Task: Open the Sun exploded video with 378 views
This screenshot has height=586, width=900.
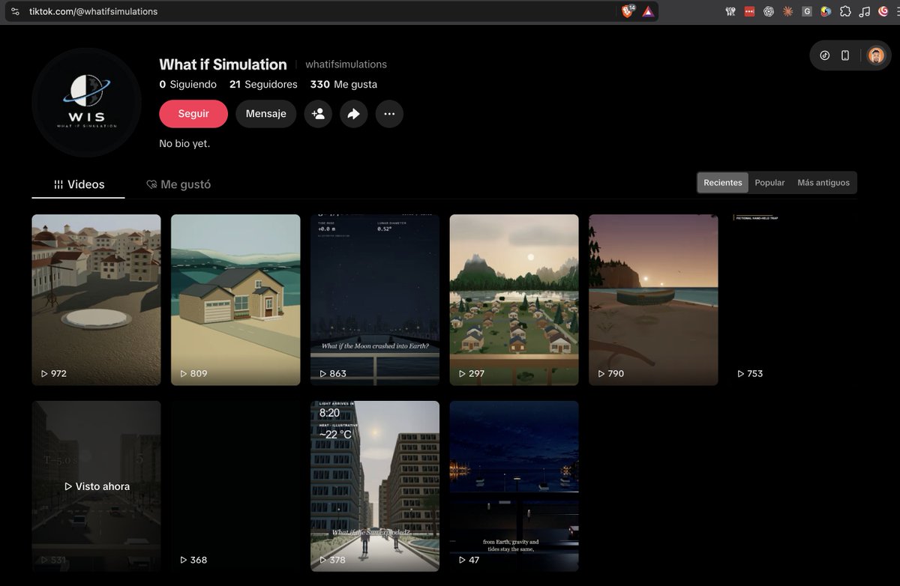Action: [375, 486]
